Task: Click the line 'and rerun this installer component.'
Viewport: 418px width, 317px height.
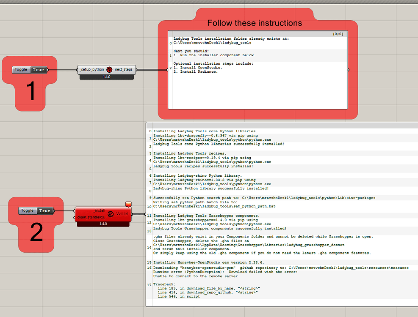Action: (x=191, y=249)
